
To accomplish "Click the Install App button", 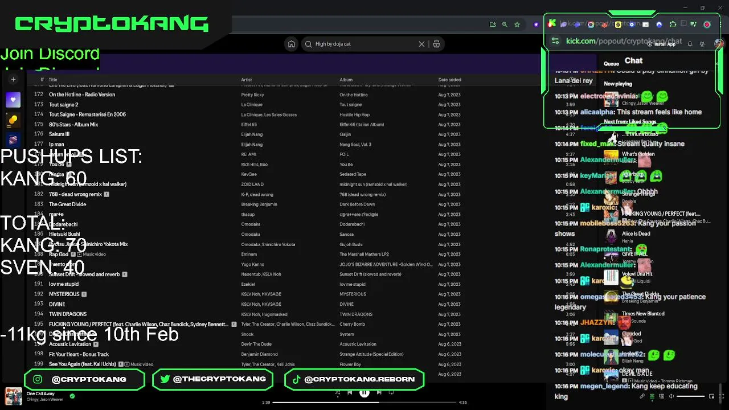I will [661, 44].
